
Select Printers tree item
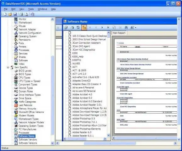click(22, 47)
